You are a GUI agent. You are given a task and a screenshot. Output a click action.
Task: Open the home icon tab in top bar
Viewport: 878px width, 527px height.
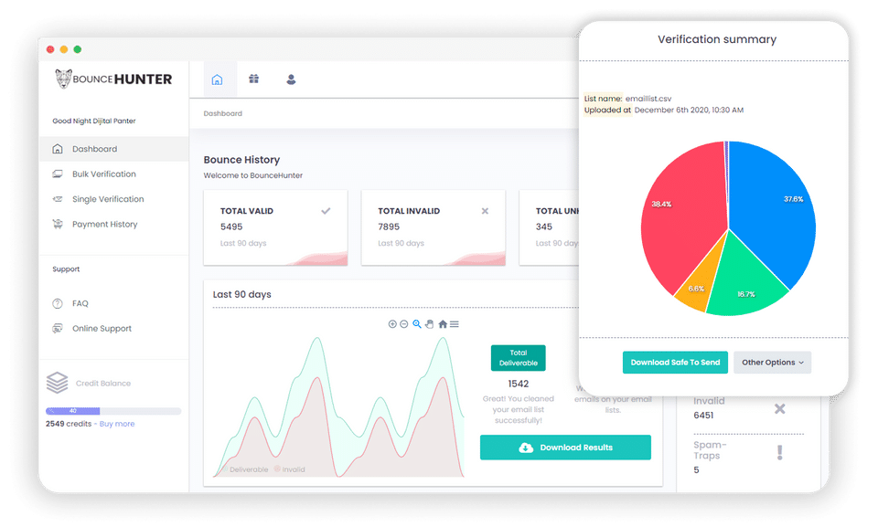[x=218, y=79]
